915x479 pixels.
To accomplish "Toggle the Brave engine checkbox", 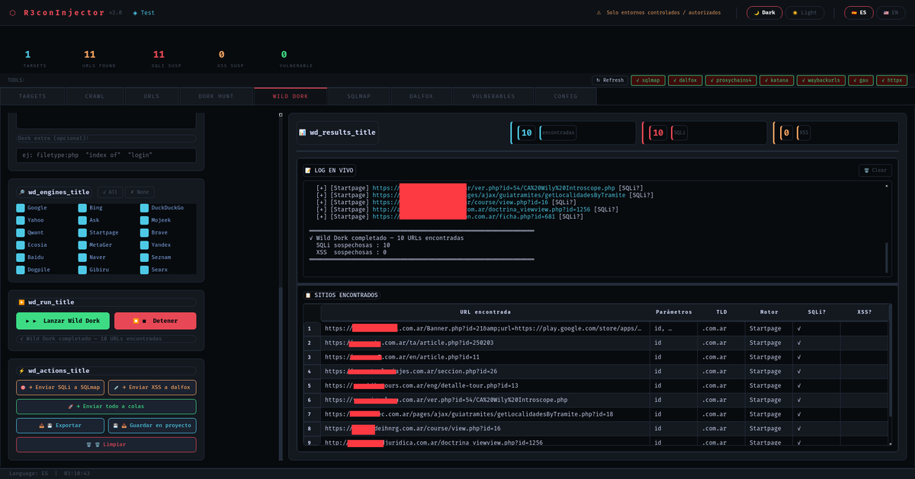I will click(144, 232).
